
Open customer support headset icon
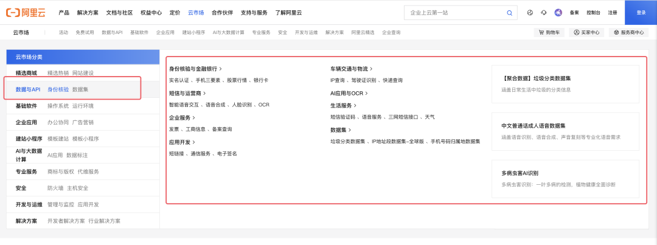(543, 13)
